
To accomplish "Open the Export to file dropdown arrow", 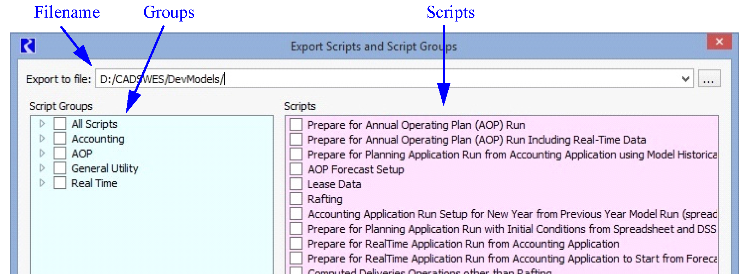I will pos(686,79).
